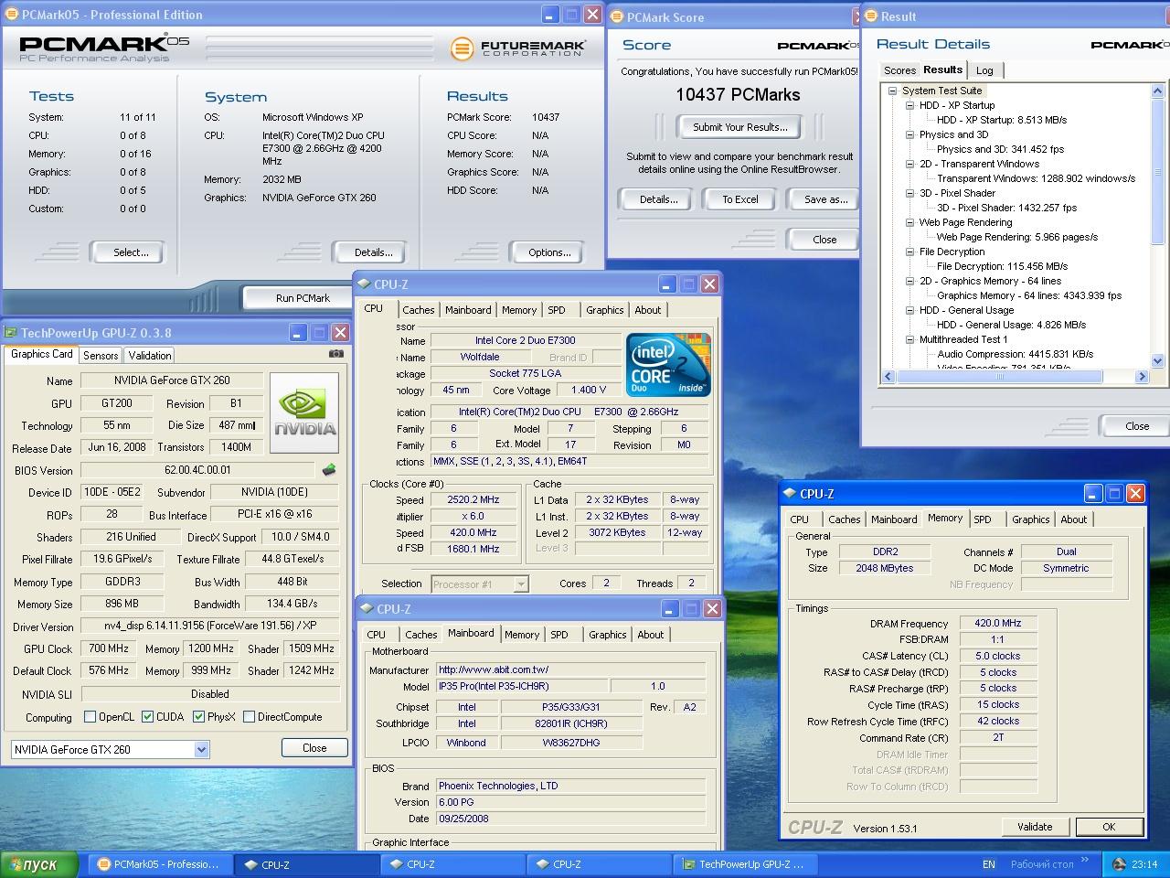This screenshot has width=1170, height=878.
Task: Click the Futuremark Corporation logo
Action: (518, 47)
